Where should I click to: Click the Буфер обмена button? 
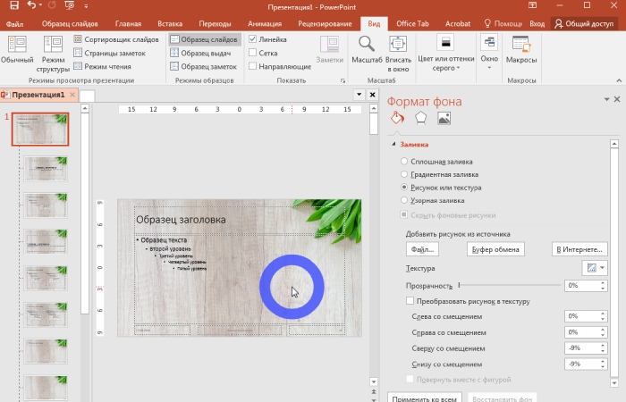coord(495,249)
